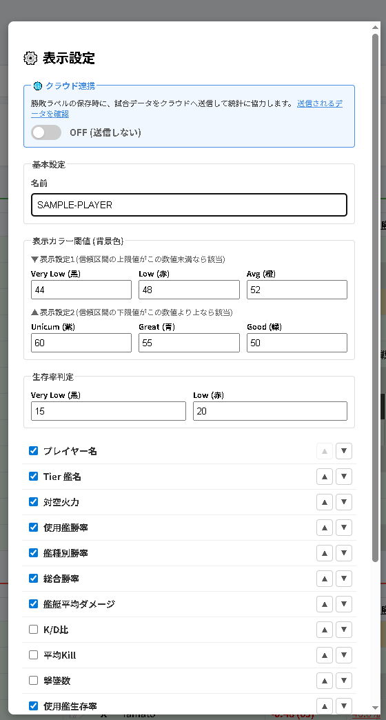
Task: Enable the 平均Kill checkbox
Action: click(33, 654)
